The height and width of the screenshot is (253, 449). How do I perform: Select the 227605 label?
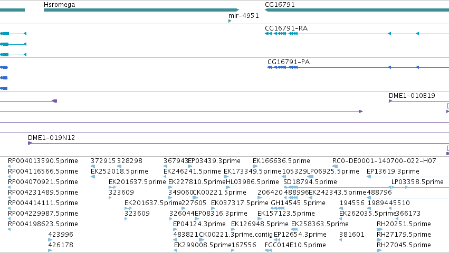tap(194, 203)
